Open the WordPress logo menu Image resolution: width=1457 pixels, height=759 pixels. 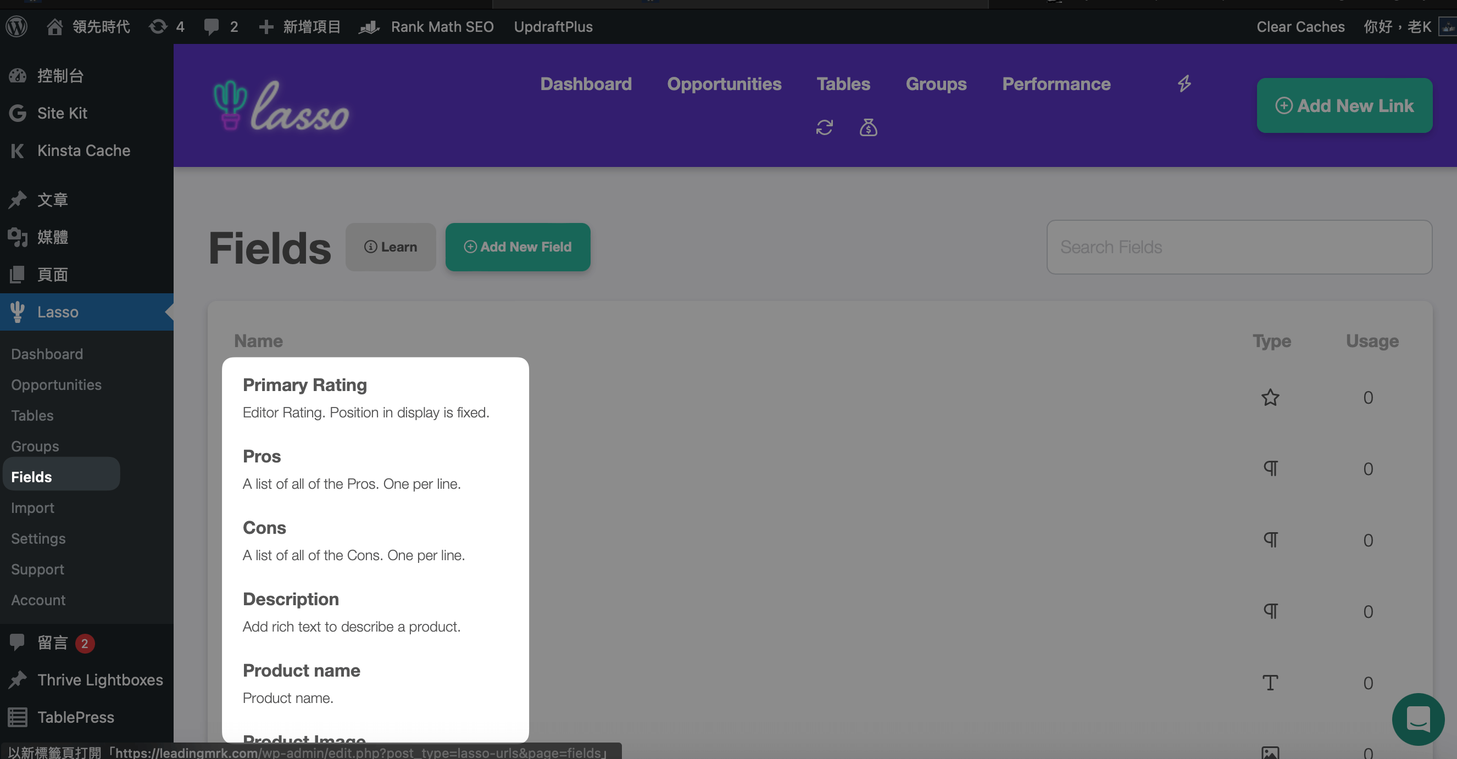pos(17,26)
